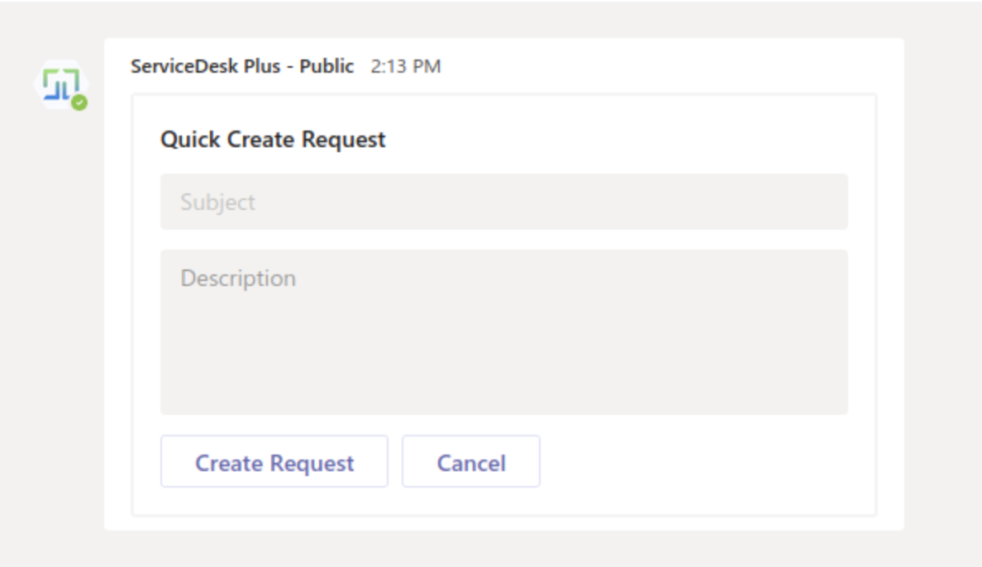Focus the Subject input field

point(503,202)
